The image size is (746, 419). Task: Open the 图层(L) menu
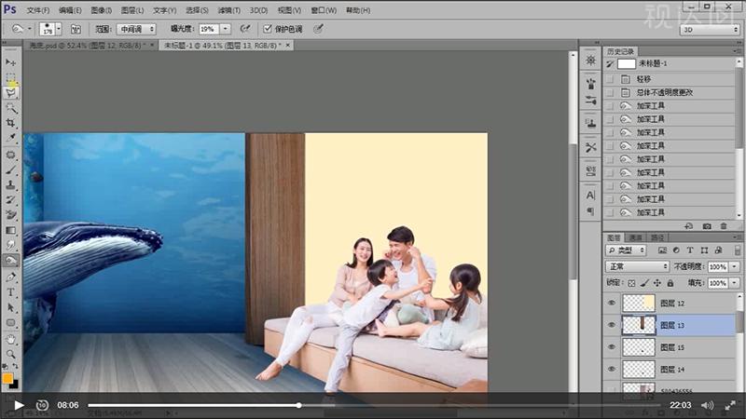[x=132, y=10]
